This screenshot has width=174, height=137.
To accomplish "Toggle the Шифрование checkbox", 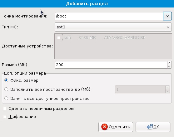I will click(5, 117).
